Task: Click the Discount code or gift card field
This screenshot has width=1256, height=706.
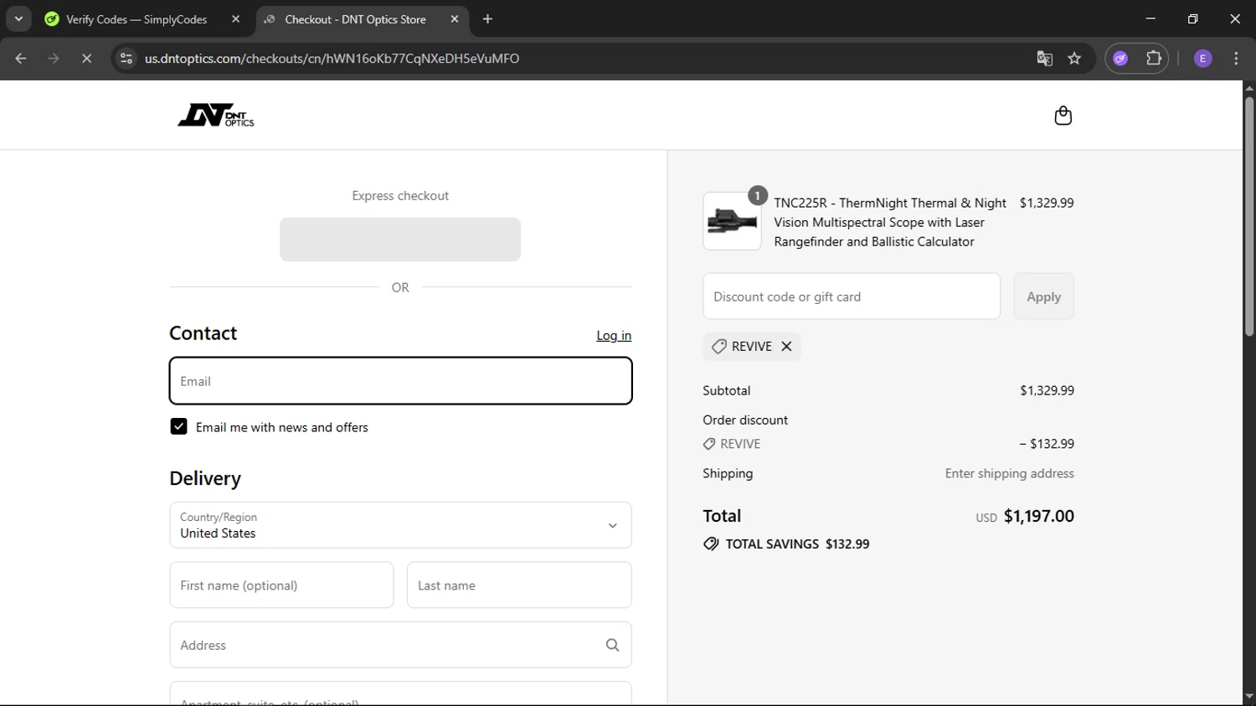Action: (852, 296)
